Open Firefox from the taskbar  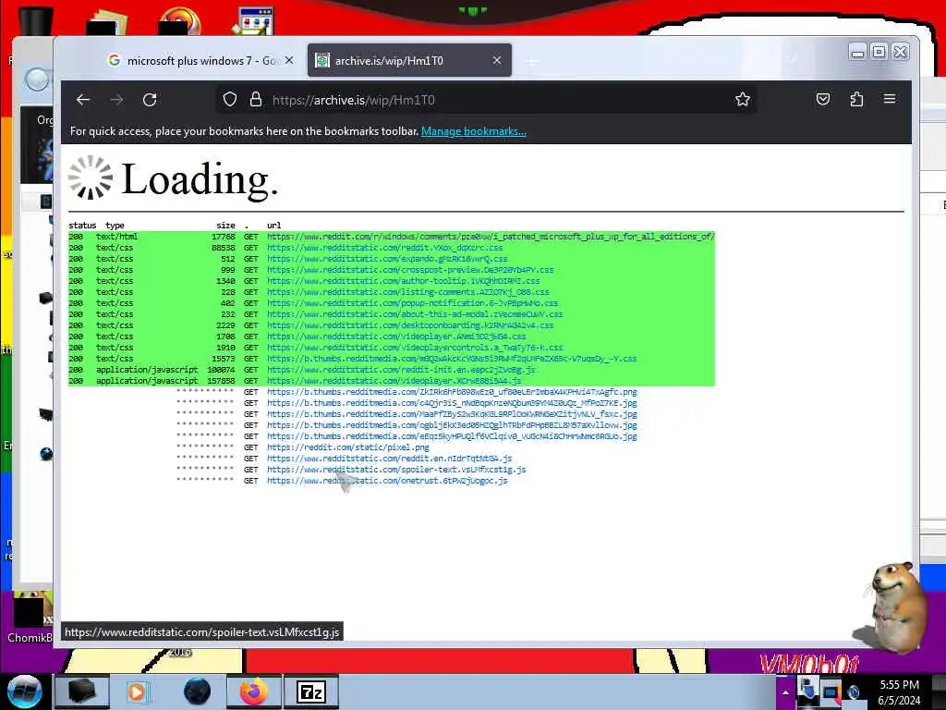[x=254, y=692]
